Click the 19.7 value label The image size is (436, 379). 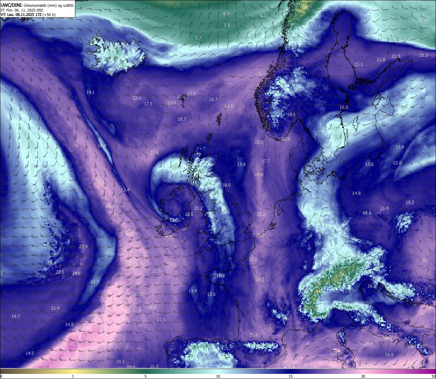click(x=16, y=316)
